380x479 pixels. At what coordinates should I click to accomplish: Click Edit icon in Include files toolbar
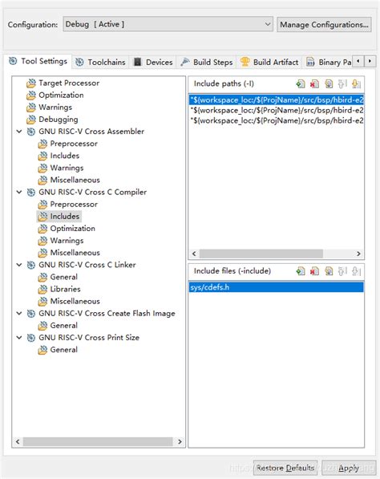click(x=329, y=271)
